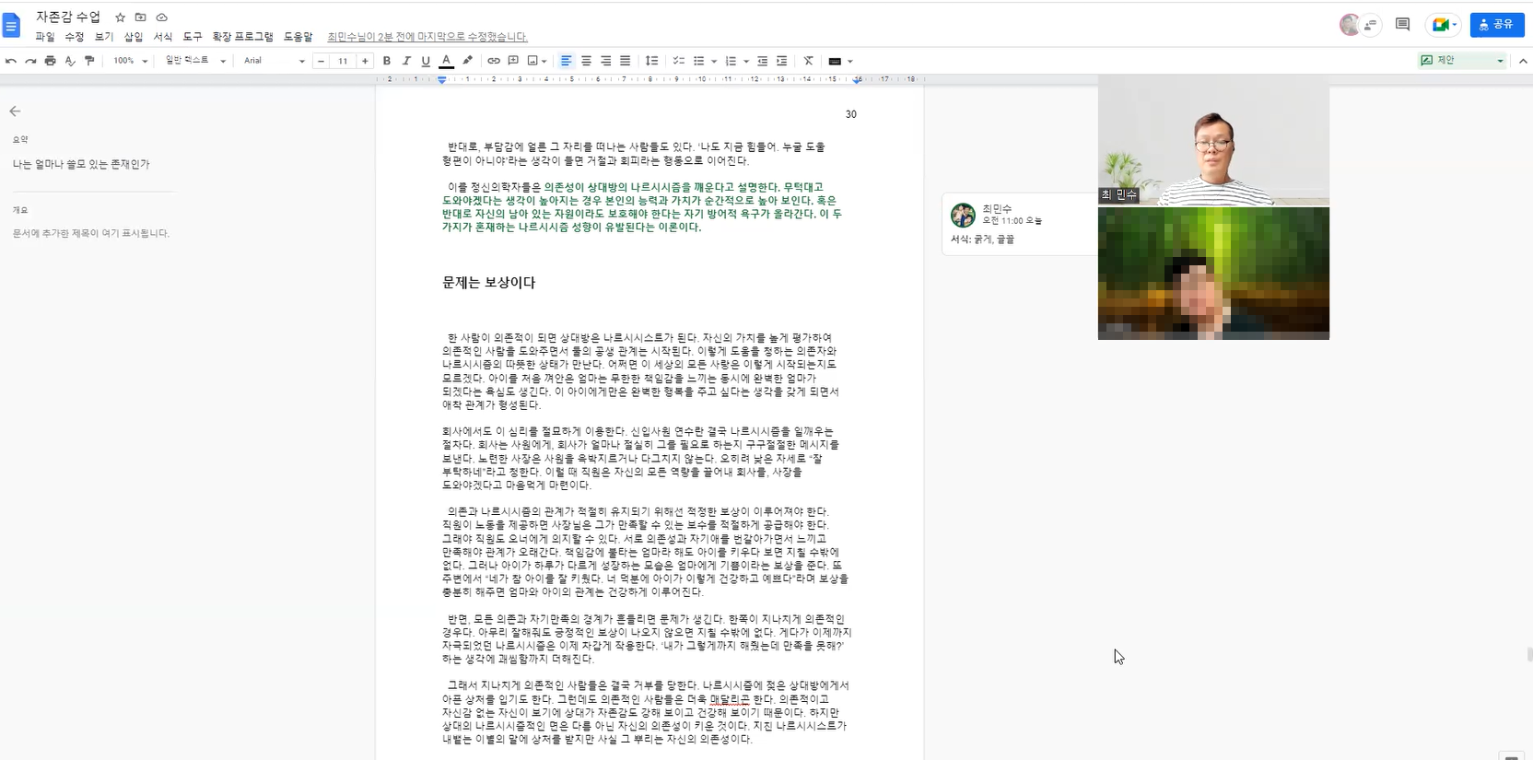Star the 자존감 수업 document

(x=120, y=18)
